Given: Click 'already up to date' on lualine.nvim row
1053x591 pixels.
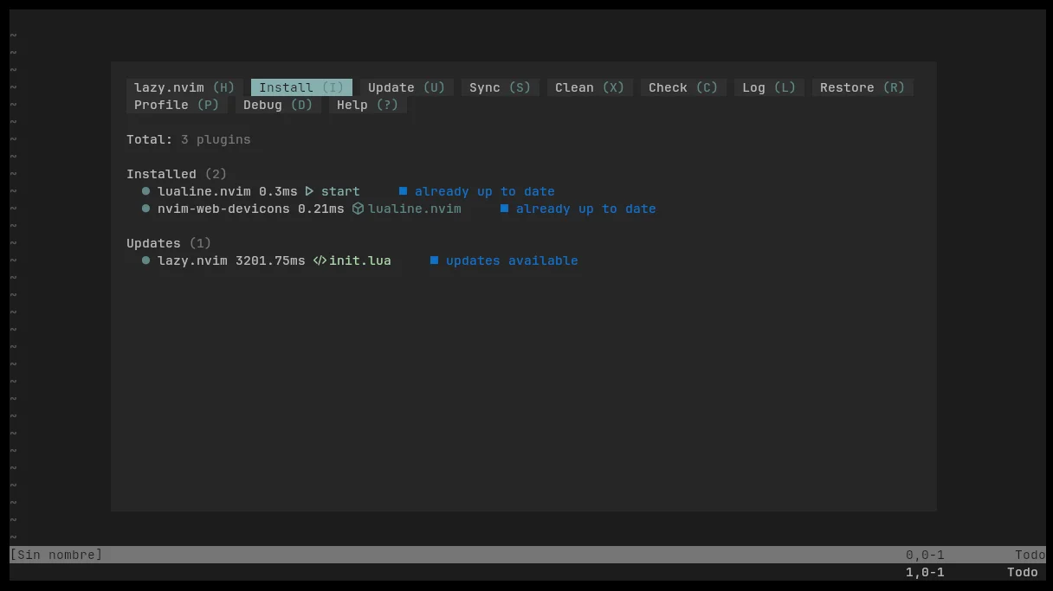Looking at the screenshot, I should [485, 191].
